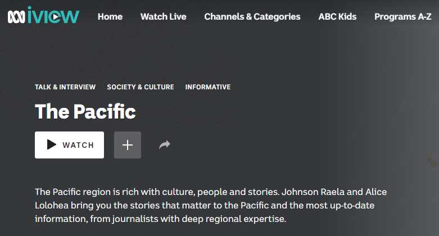Navigate to ABC Kids

(x=337, y=17)
